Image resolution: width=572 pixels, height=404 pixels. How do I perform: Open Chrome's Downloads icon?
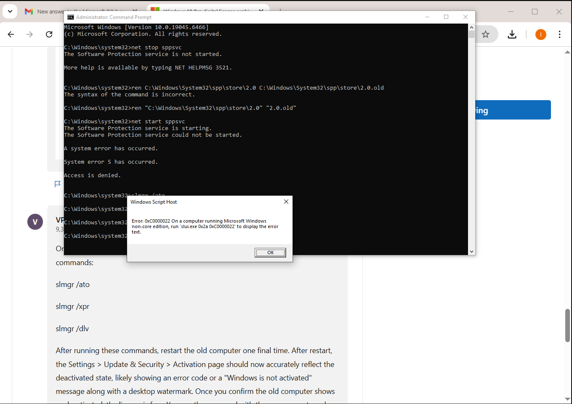[512, 35]
